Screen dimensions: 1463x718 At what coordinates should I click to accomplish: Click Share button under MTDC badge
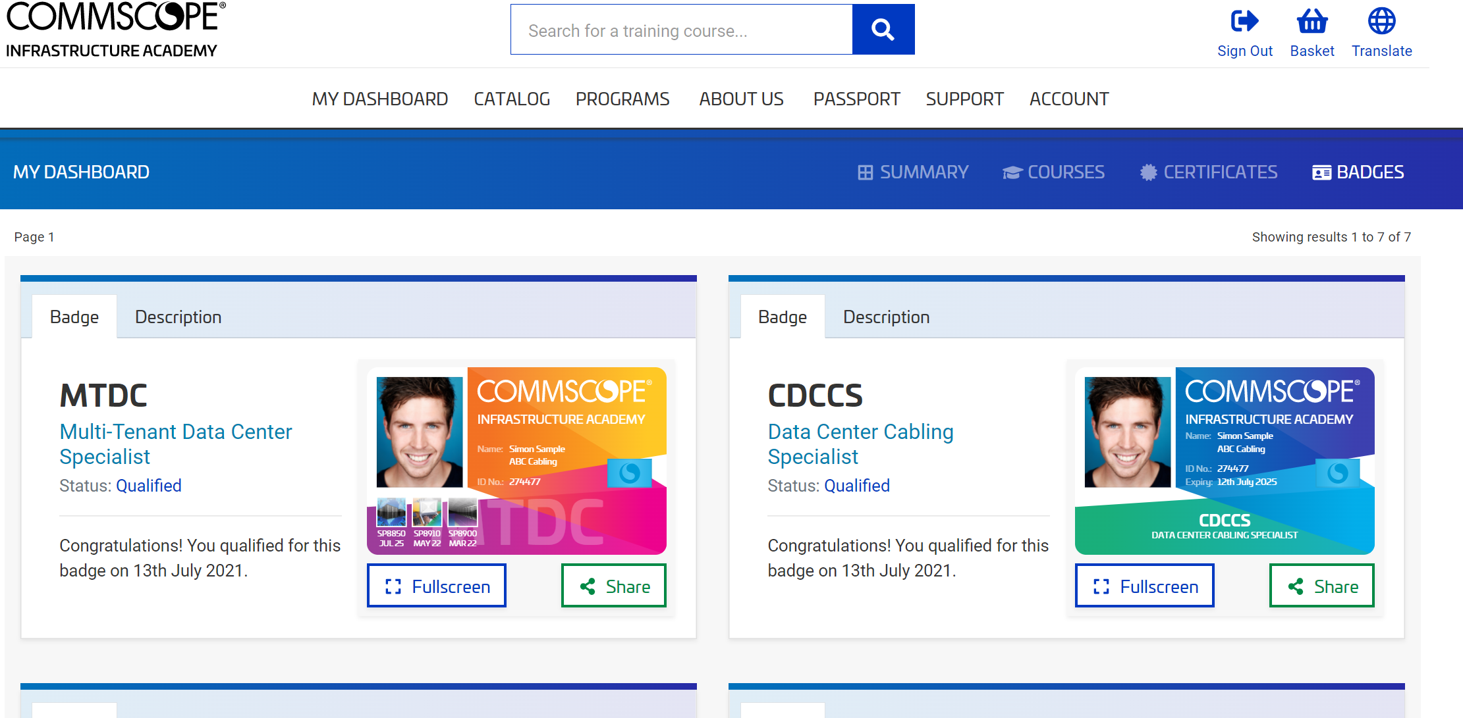(614, 586)
